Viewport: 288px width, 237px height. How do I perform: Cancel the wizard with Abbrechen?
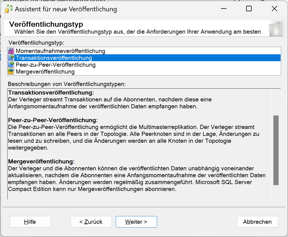[257, 222]
